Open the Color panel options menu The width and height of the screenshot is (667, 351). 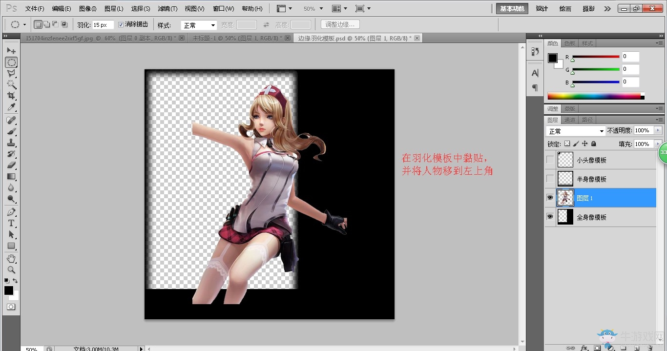(660, 43)
